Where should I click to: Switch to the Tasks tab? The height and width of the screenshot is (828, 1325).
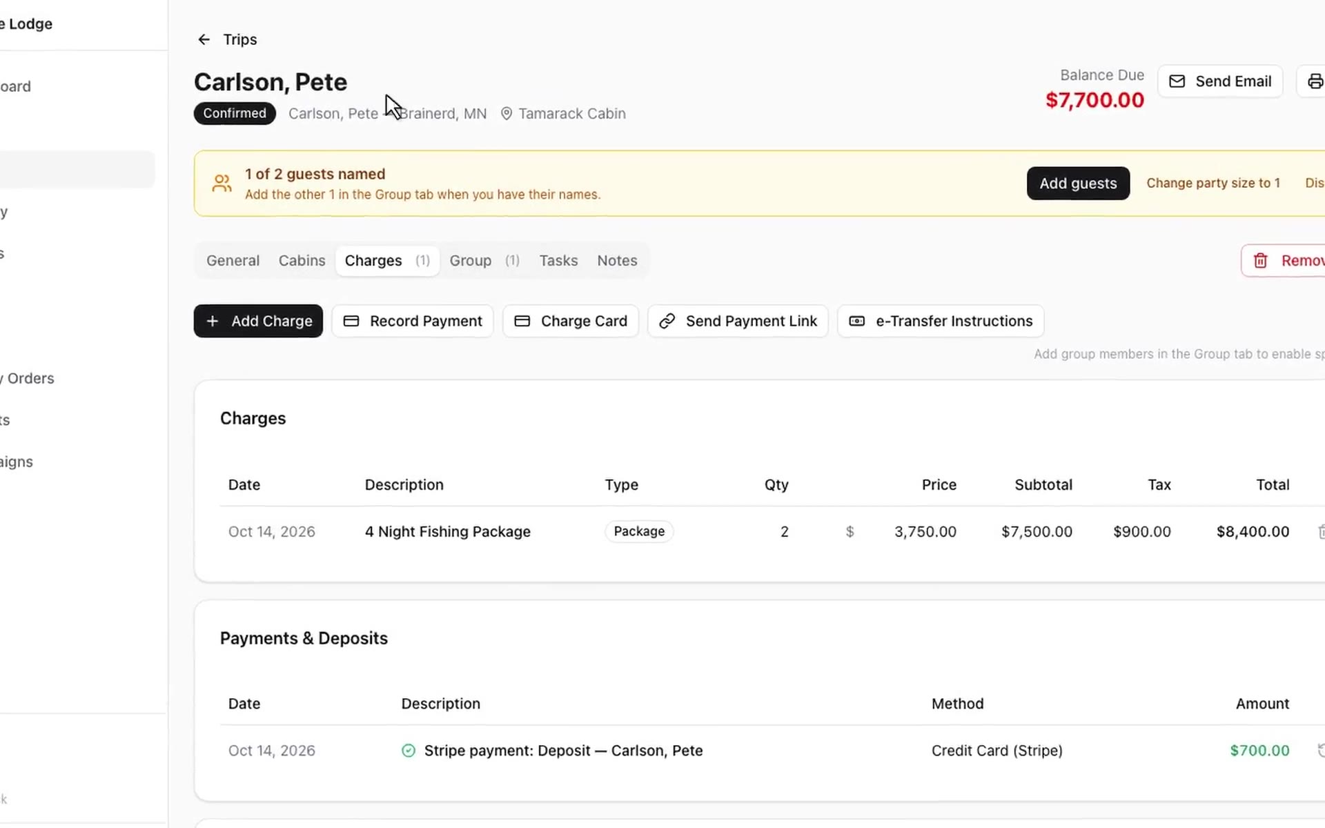tap(558, 261)
